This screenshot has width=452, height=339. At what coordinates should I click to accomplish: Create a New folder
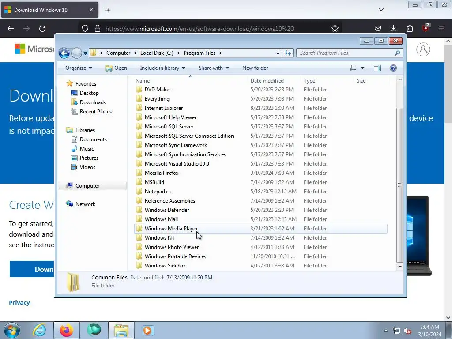tap(255, 68)
